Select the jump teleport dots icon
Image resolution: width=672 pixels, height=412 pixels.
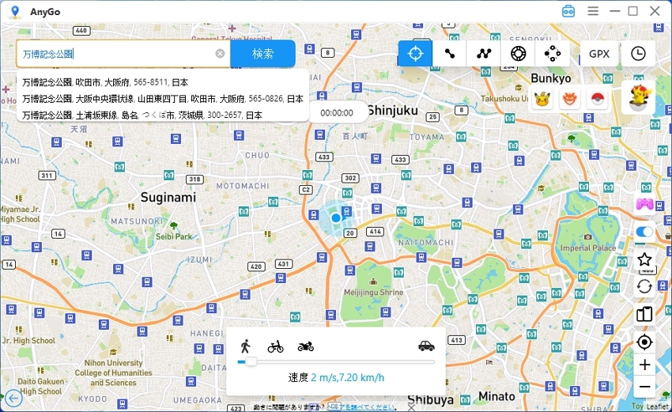pos(553,54)
